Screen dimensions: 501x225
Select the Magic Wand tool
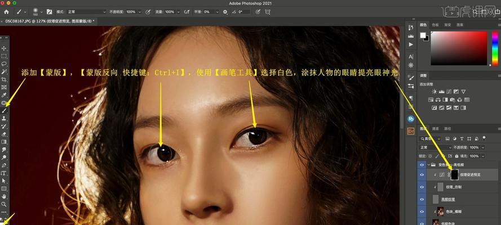4,71
